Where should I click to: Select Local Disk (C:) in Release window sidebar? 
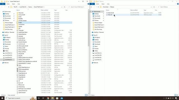click(98, 53)
